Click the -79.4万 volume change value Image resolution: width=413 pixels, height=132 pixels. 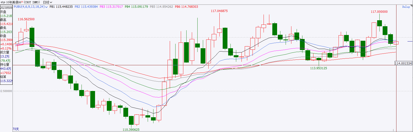(x=6, y=60)
